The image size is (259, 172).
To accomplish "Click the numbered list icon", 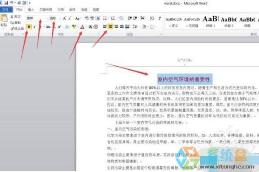I will (x=113, y=18).
